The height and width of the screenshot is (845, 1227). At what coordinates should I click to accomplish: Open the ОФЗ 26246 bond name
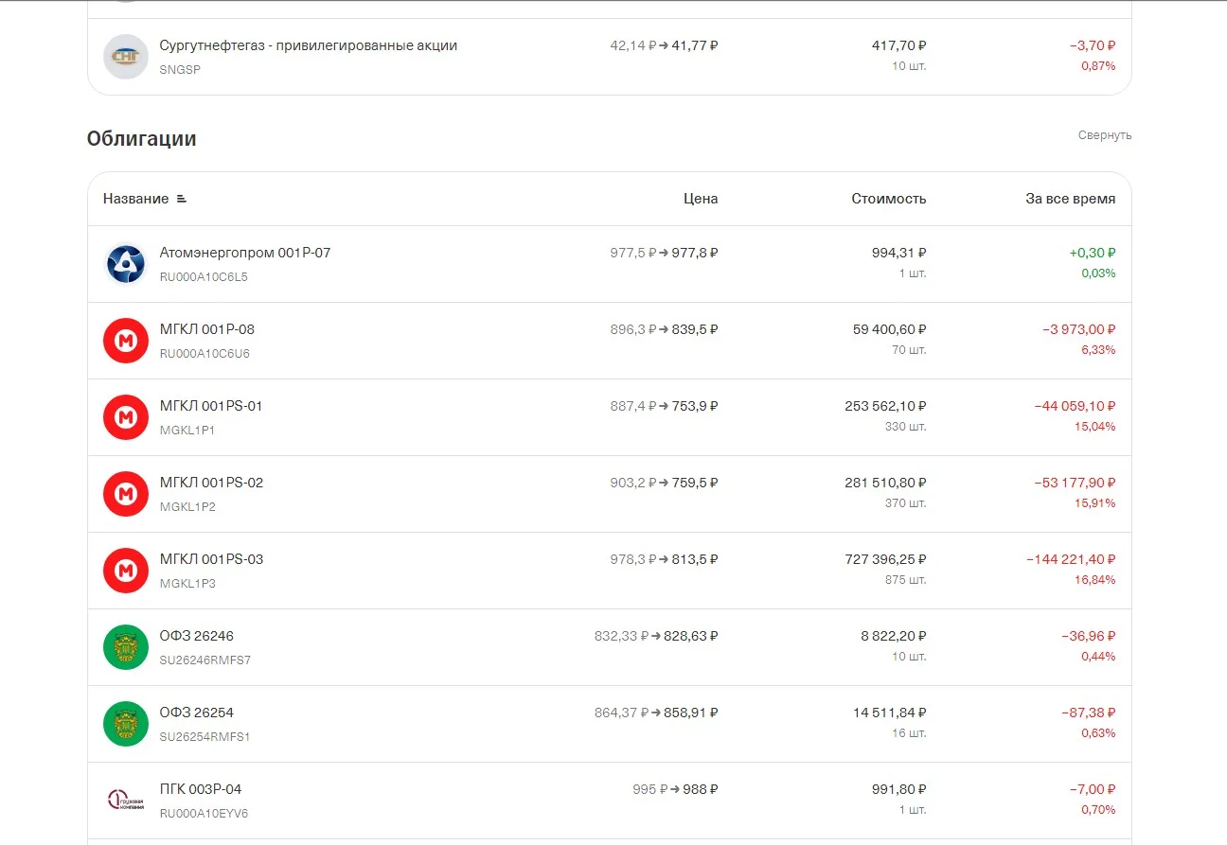197,636
